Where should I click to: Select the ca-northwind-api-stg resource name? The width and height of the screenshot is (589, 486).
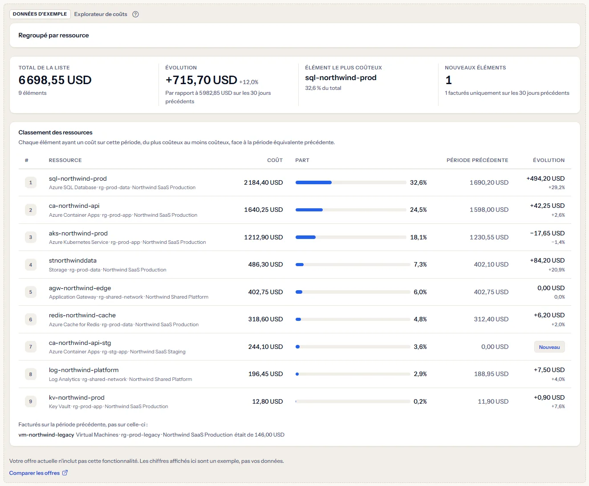(x=80, y=343)
